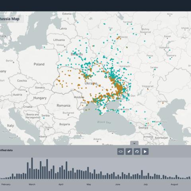
Task: Click the rocket icon button
Action: [x=129, y=152]
